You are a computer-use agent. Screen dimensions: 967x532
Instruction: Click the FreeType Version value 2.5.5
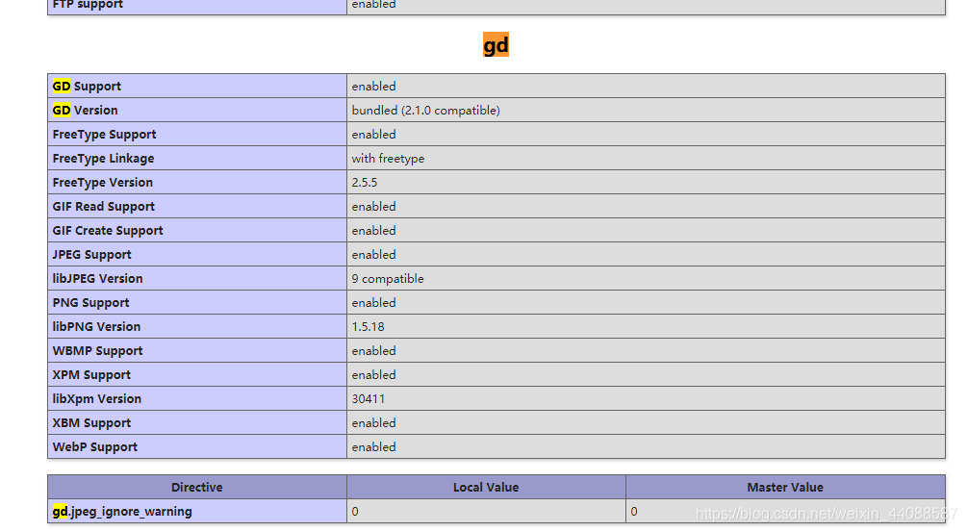click(365, 183)
